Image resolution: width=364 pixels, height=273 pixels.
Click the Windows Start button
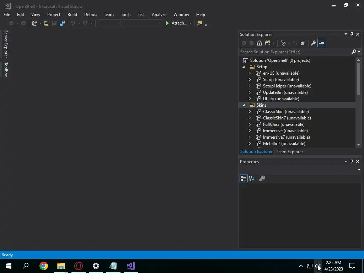tap(9, 266)
